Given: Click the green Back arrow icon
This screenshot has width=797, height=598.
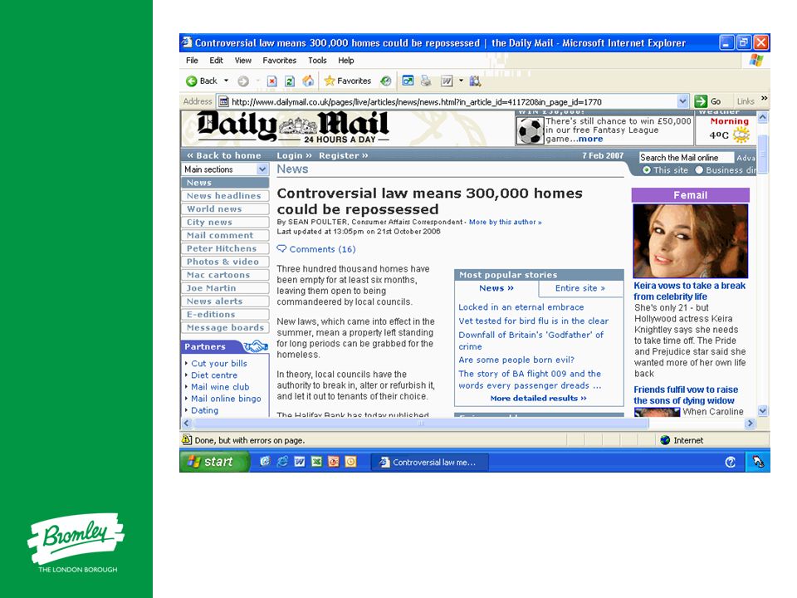Looking at the screenshot, I should click(x=191, y=81).
